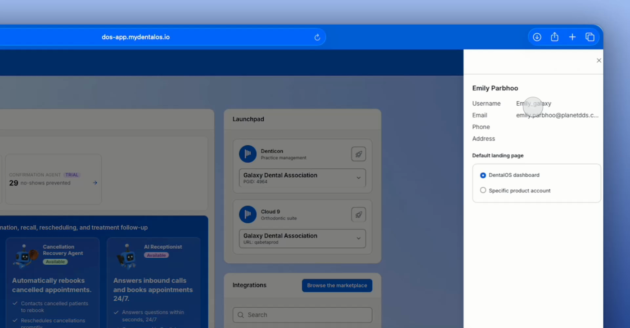Select the Specific product account option
This screenshot has width=630, height=328.
click(x=483, y=190)
